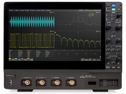This screenshot has height=94, width=126.
Task: Click the yellow channel descriptor box
Action: pos(12,59)
